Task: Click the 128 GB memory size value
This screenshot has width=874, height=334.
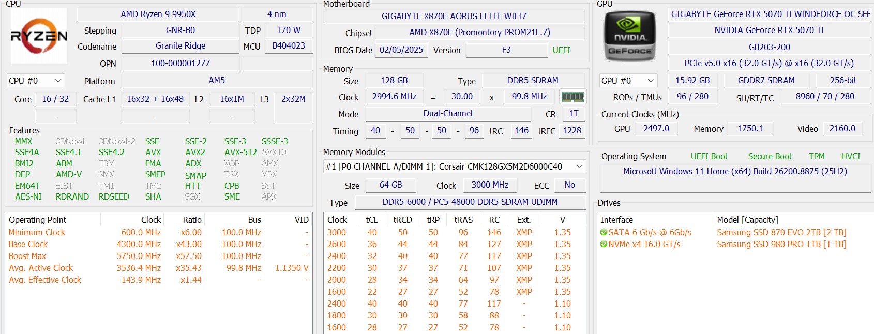Action: (x=394, y=81)
